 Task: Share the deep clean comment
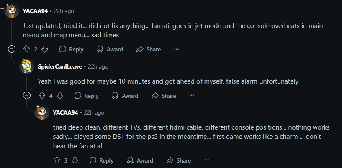pos(179,160)
